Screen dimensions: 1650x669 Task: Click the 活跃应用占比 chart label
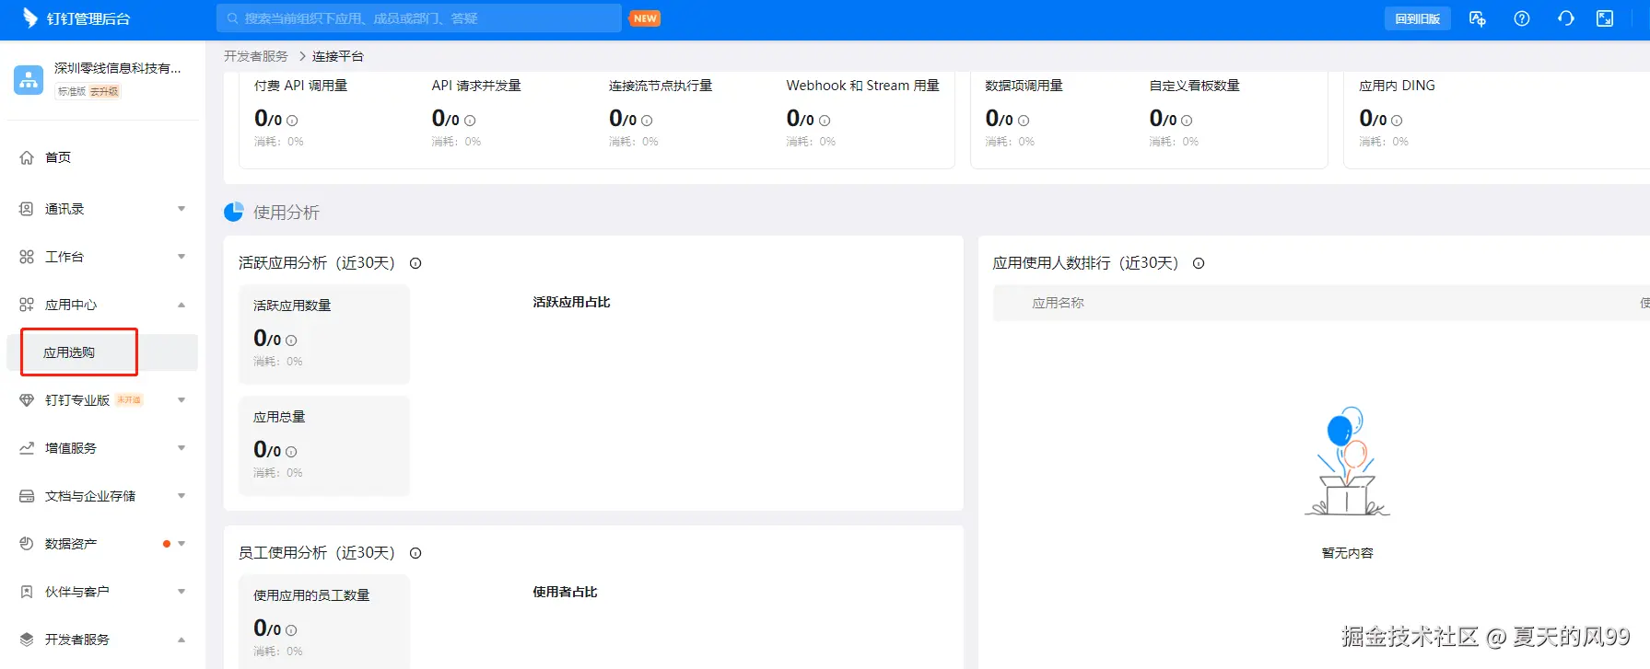pos(571,302)
